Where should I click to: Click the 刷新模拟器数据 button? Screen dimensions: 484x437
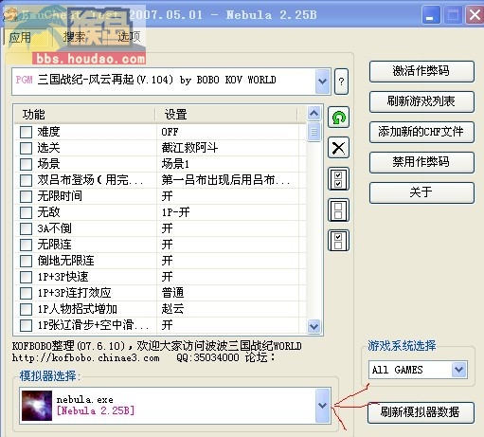(x=421, y=412)
